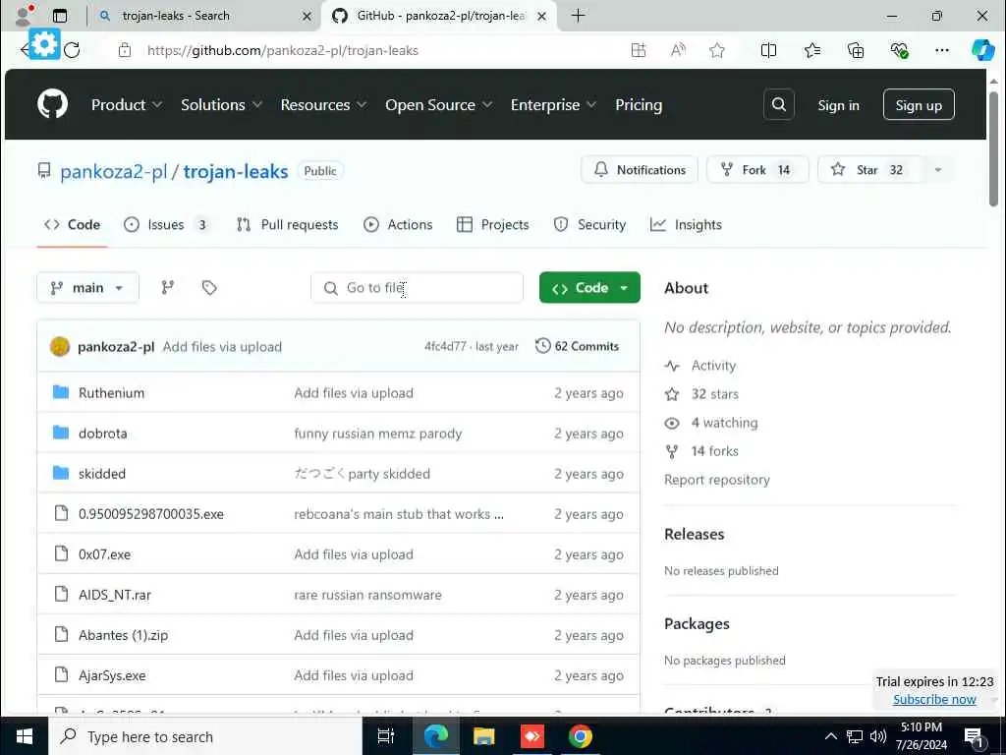This screenshot has width=1006, height=755.
Task: Open the Insights tab
Action: [686, 225]
